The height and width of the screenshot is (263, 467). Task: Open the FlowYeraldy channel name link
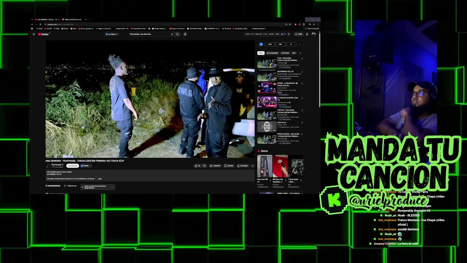point(57,165)
